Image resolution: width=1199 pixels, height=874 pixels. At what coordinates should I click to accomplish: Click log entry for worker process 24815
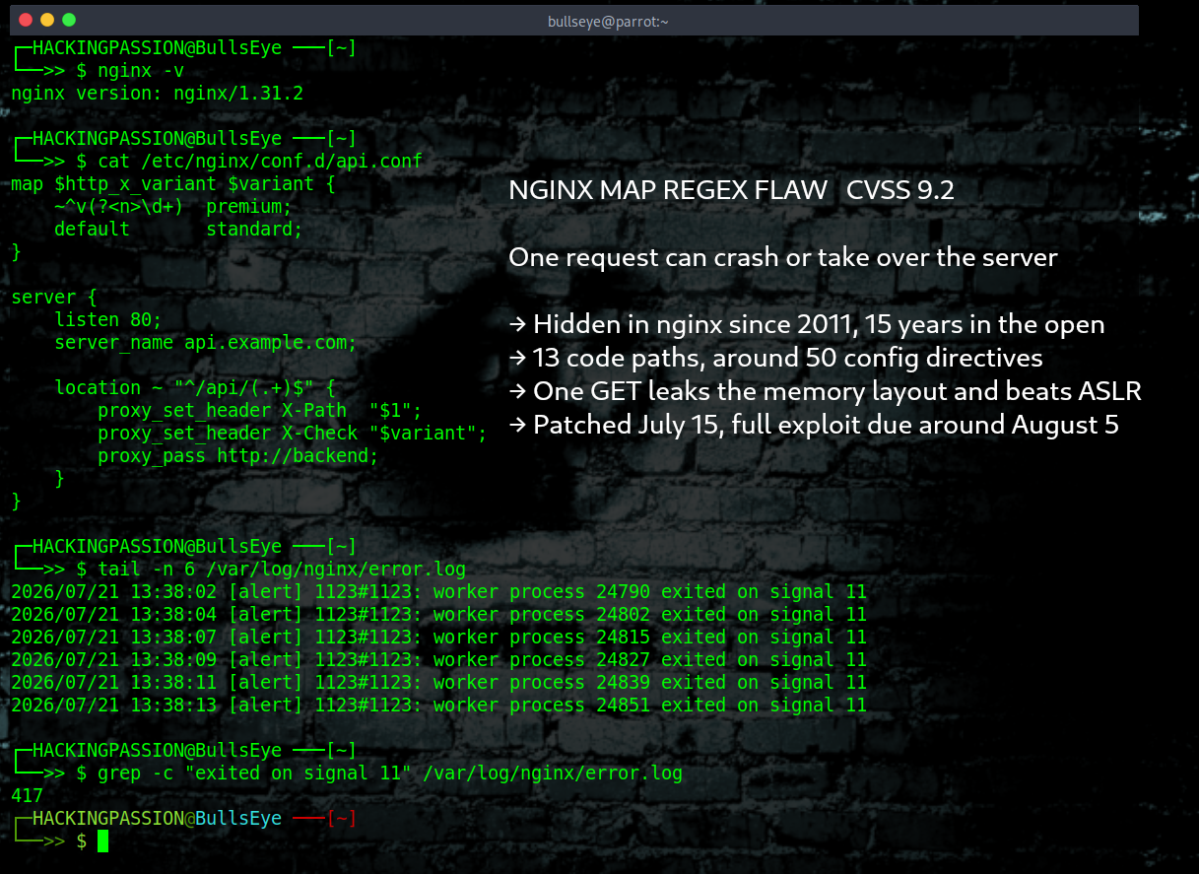(438, 638)
